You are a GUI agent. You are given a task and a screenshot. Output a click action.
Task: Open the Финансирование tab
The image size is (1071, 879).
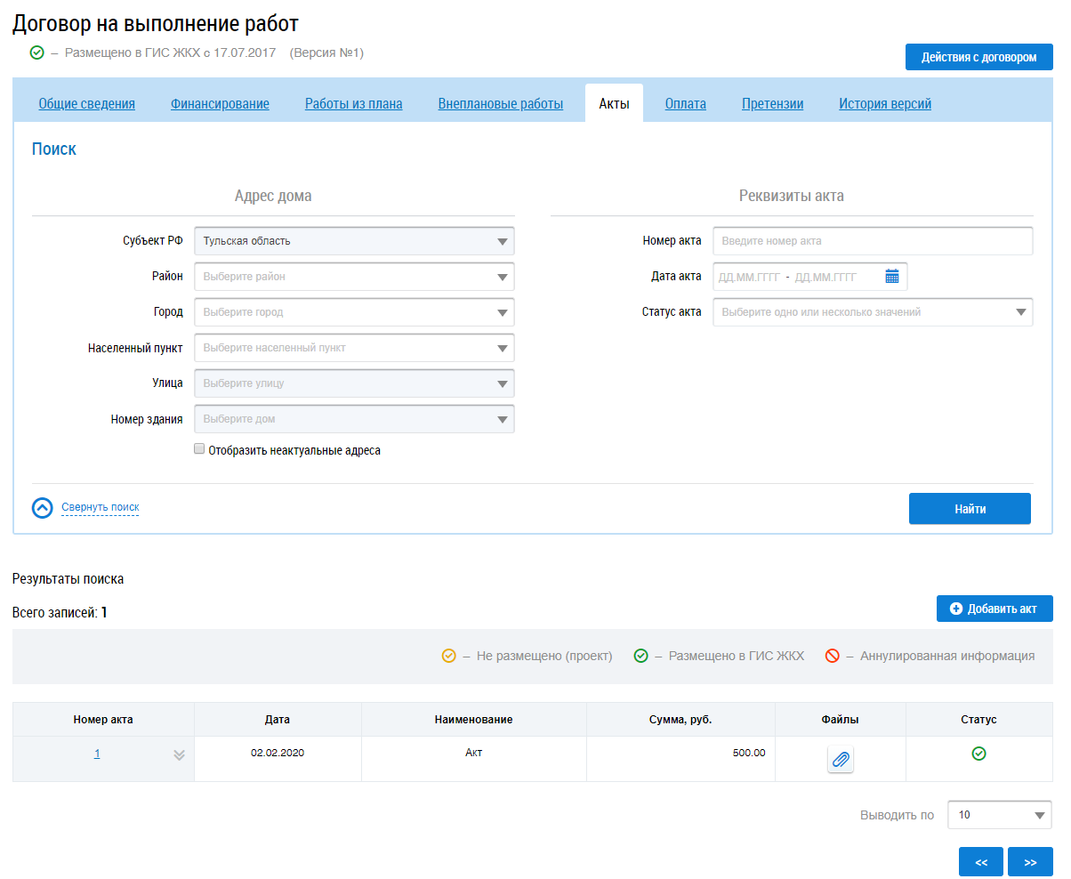point(220,104)
